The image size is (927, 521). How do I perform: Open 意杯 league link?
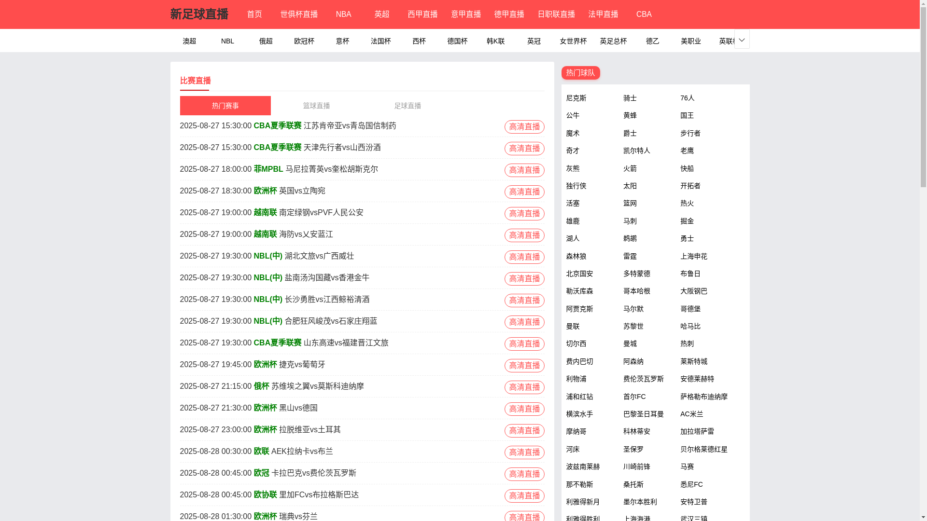pyautogui.click(x=342, y=41)
